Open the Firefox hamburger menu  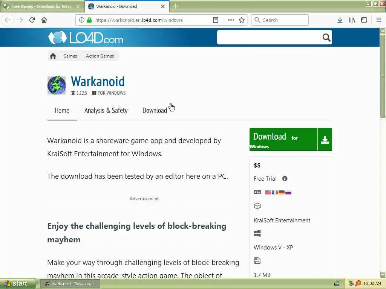[x=378, y=20]
